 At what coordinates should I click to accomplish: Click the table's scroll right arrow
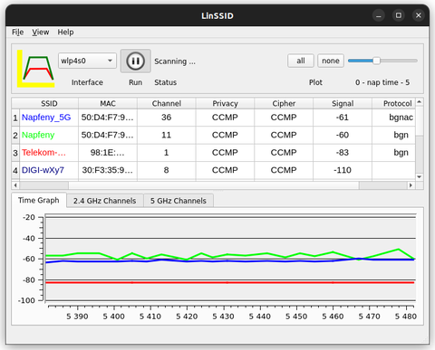click(411, 185)
